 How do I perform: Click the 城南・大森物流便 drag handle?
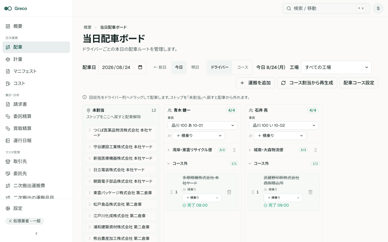point(316,150)
